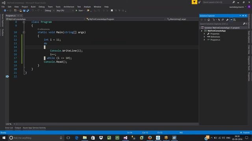Focus the Quick Launch search box
The image size is (252, 141).
pos(217,2)
